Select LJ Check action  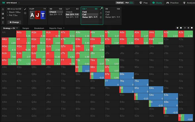click(x=72, y=12)
